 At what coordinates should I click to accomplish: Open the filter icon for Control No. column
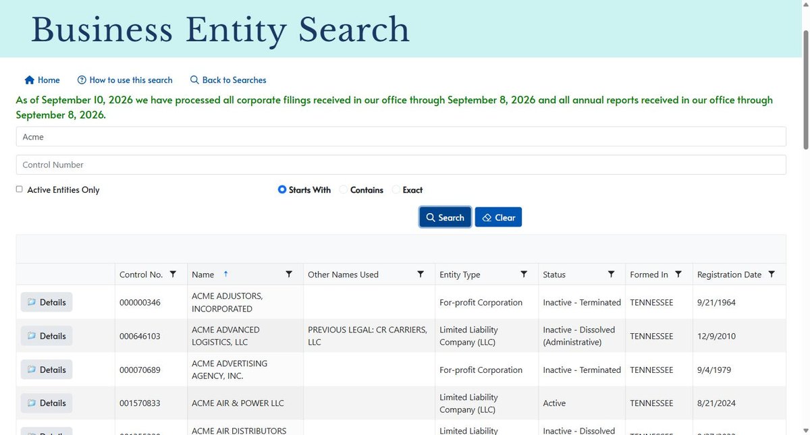[173, 274]
